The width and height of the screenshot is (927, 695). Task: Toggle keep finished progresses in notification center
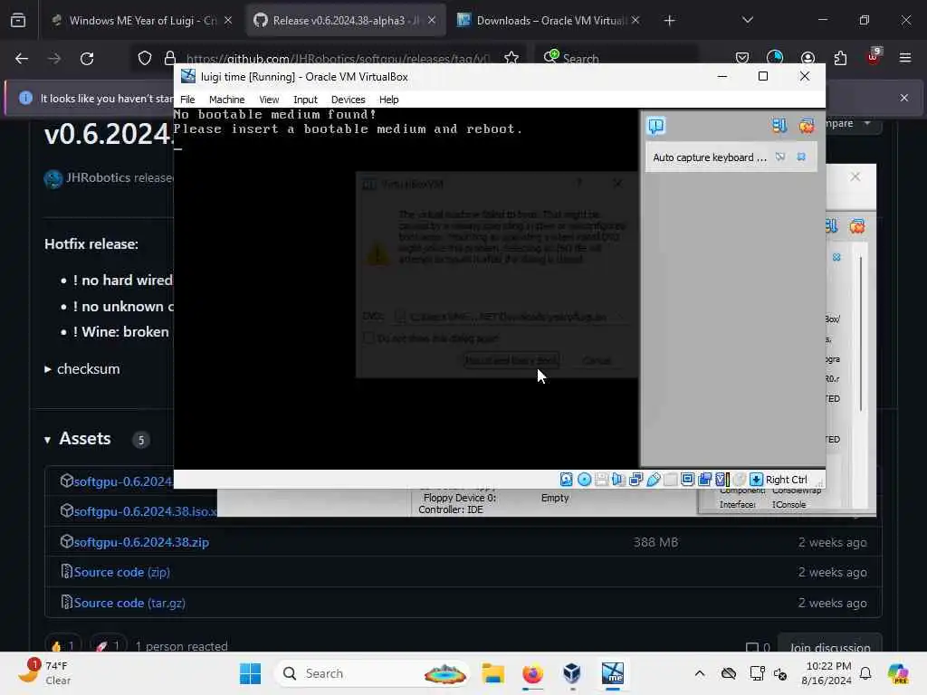[779, 125]
